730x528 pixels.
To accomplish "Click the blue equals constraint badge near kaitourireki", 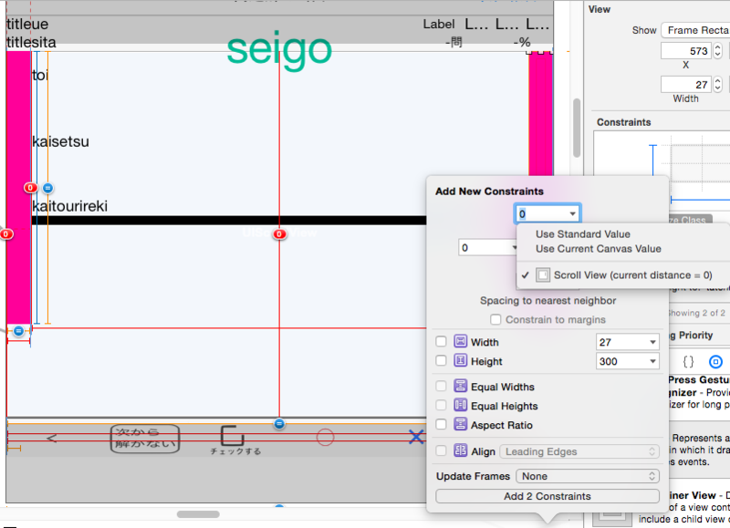I will tap(47, 188).
